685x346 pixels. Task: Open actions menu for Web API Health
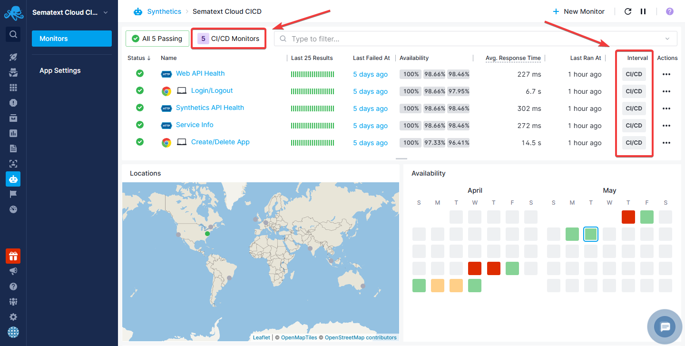666,74
